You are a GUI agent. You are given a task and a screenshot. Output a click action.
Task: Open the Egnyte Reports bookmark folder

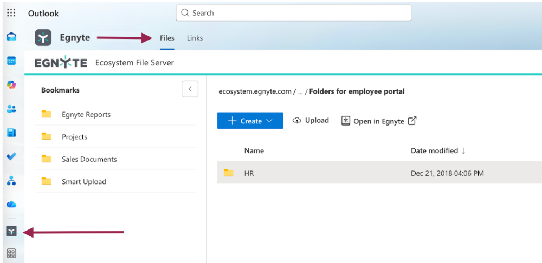pyautogui.click(x=86, y=115)
